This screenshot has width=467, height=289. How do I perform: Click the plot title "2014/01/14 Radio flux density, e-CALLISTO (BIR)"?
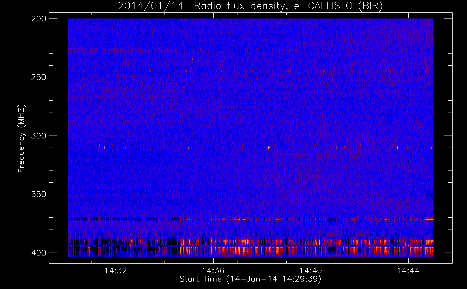point(250,6)
